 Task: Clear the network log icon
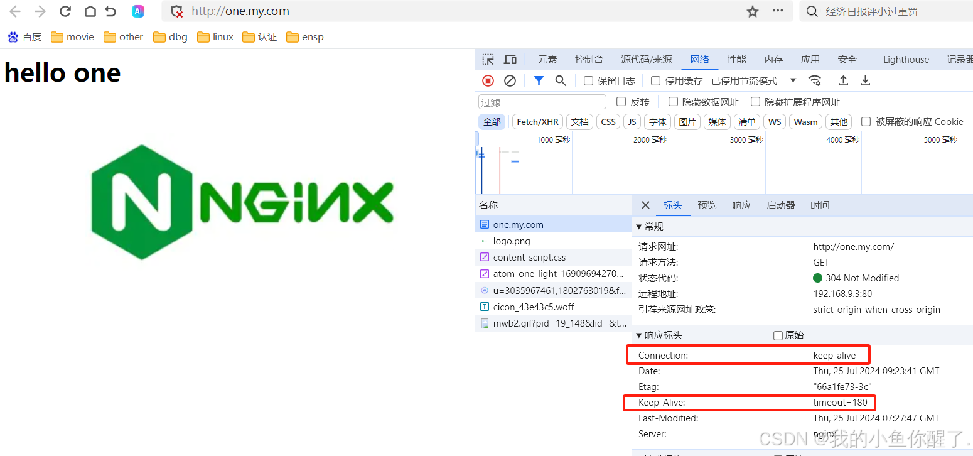pos(510,80)
